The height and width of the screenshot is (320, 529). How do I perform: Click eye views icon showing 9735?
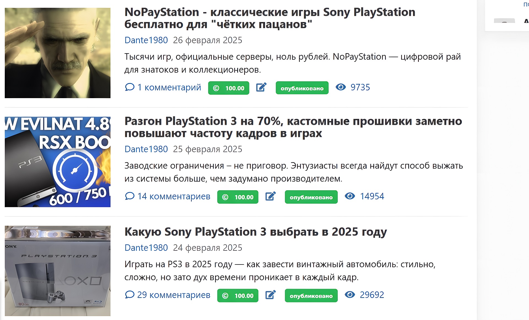[x=341, y=87]
